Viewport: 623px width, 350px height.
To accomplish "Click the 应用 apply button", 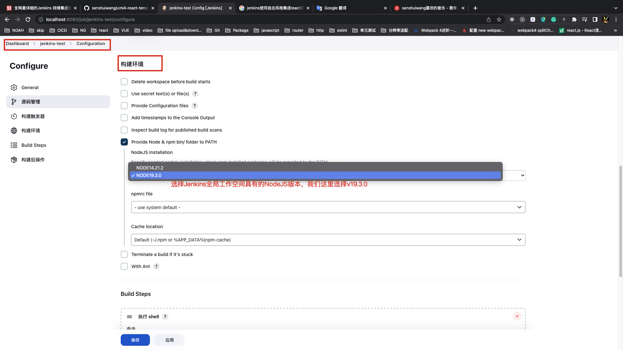I will click(169, 340).
